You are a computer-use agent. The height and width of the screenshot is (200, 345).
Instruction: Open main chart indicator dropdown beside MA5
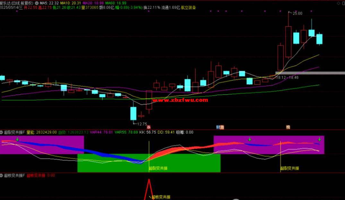tap(36, 3)
